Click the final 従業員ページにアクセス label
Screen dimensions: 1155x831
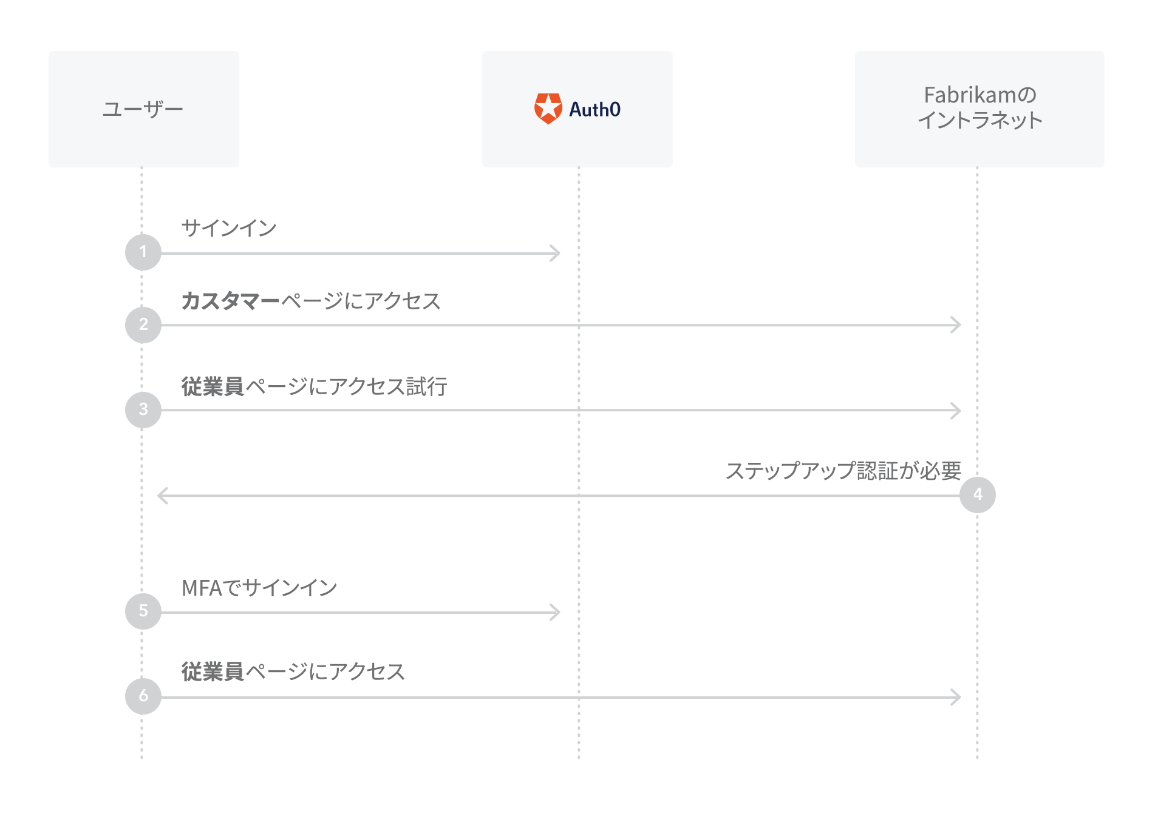coord(293,672)
